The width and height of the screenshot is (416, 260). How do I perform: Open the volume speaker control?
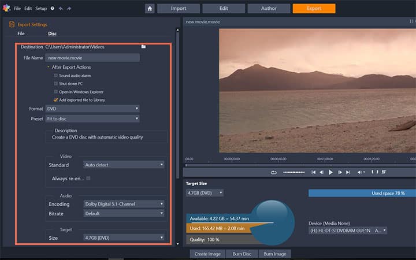pos(361,172)
